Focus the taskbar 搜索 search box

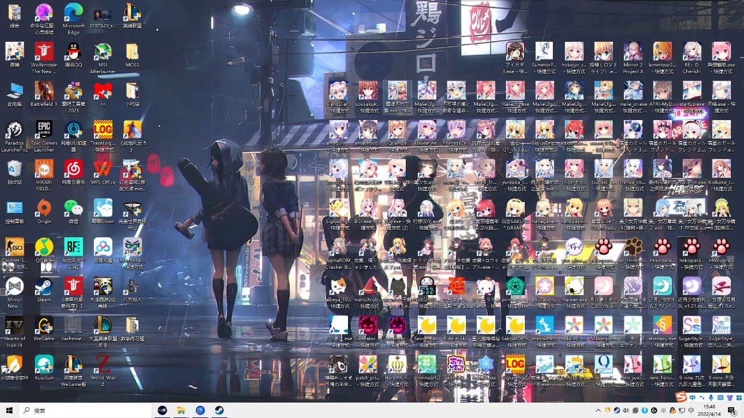[85, 410]
